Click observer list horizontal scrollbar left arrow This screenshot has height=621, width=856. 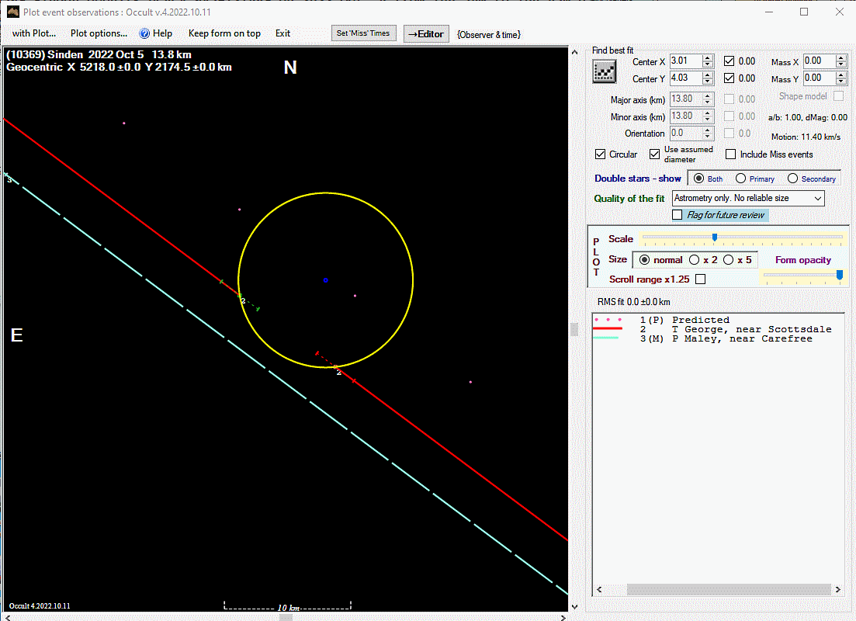tap(599, 589)
